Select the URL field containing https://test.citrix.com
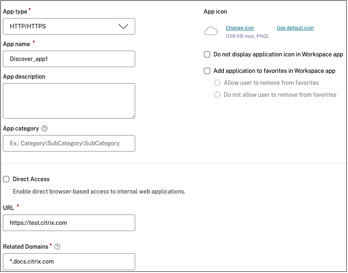Image resolution: width=348 pixels, height=273 pixels. pos(69,223)
